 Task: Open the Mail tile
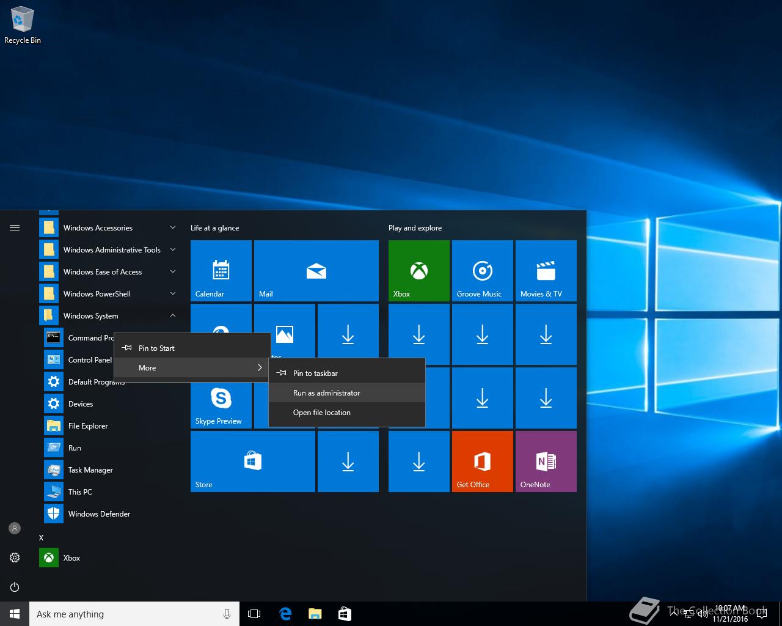tap(316, 271)
